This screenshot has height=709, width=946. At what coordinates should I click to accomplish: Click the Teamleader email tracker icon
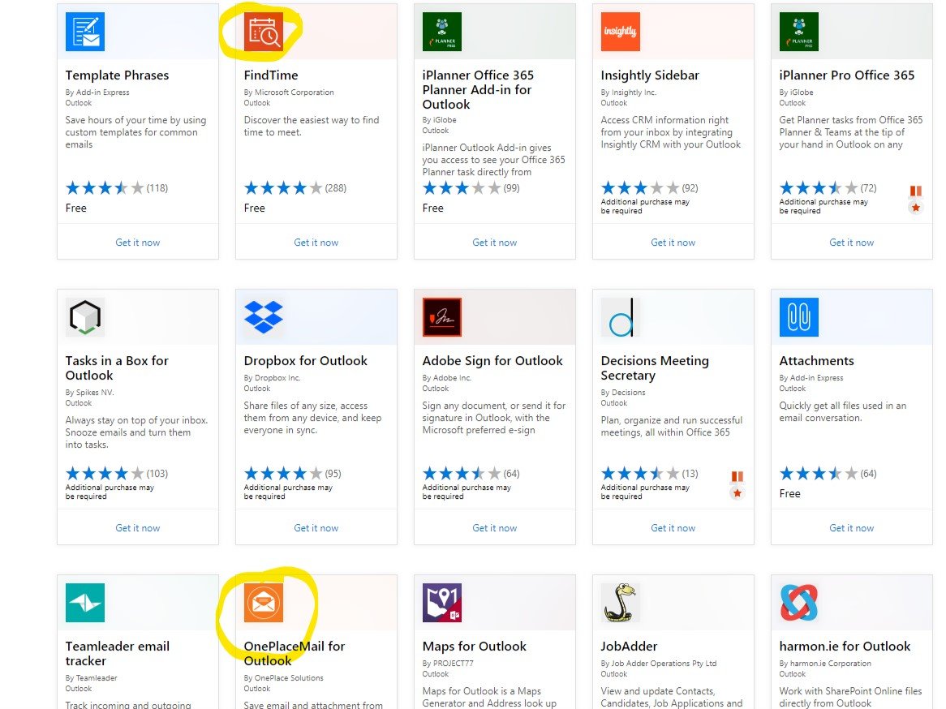point(85,603)
